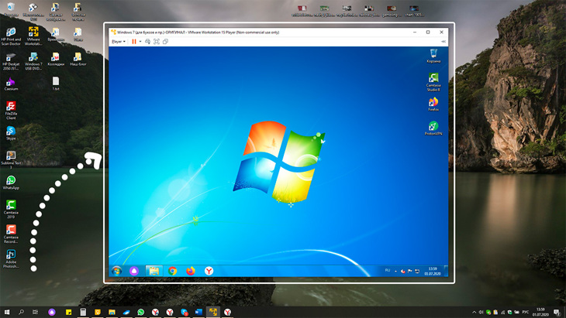Open Windows 10 taskbar search
Image resolution: width=566 pixels, height=318 pixels.
click(21, 312)
